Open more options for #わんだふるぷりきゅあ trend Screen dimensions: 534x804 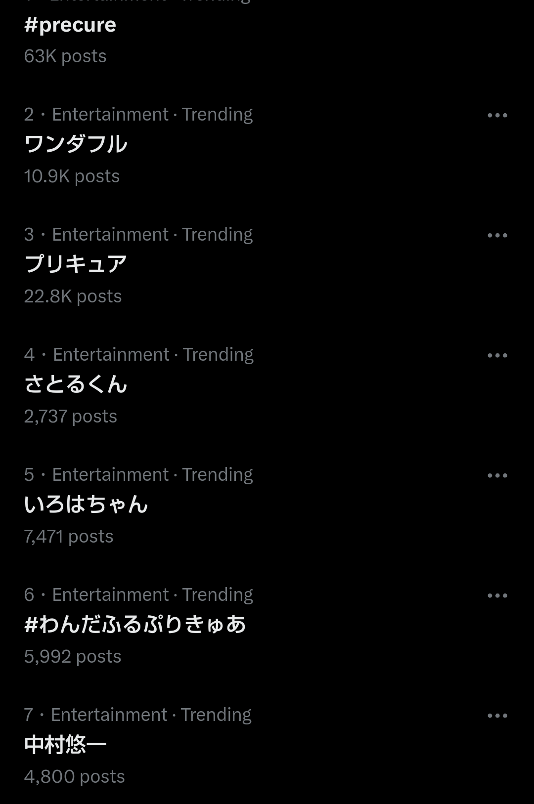click(x=497, y=595)
